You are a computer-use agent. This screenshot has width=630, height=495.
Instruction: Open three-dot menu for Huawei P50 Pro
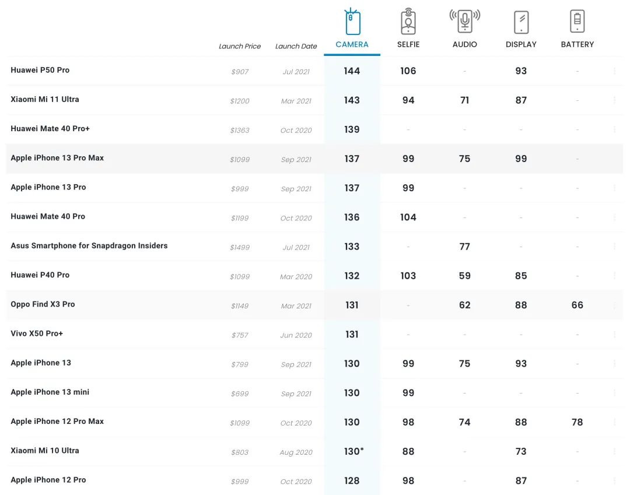614,71
